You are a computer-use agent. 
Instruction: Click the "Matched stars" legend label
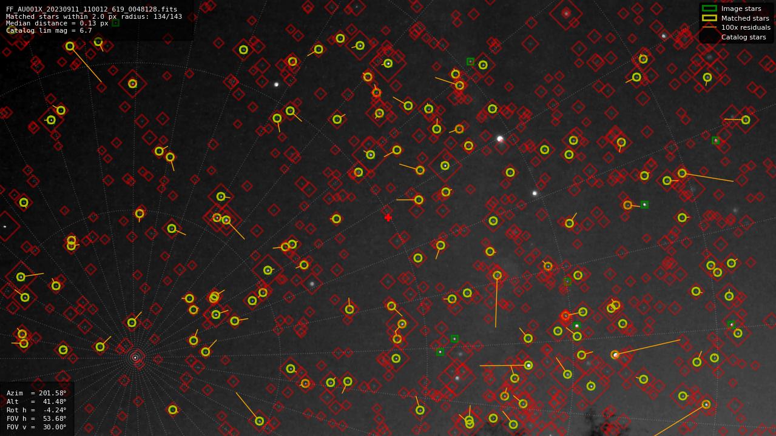[745, 18]
